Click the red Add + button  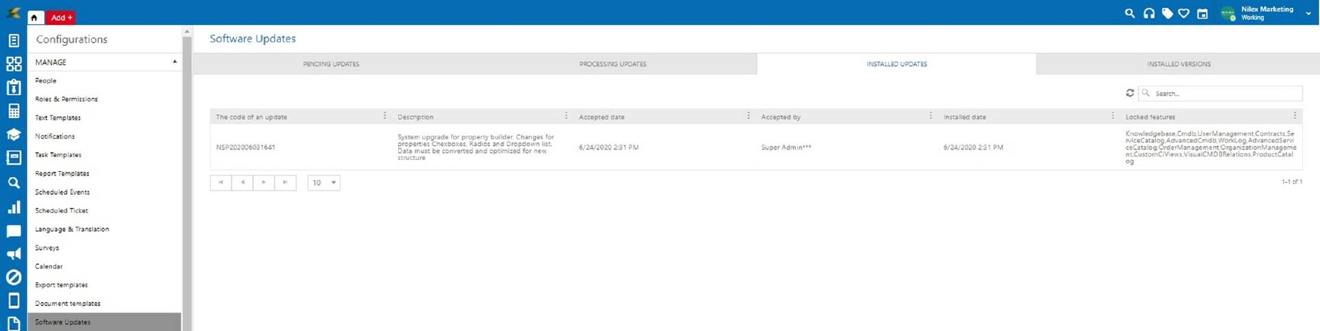[61, 17]
